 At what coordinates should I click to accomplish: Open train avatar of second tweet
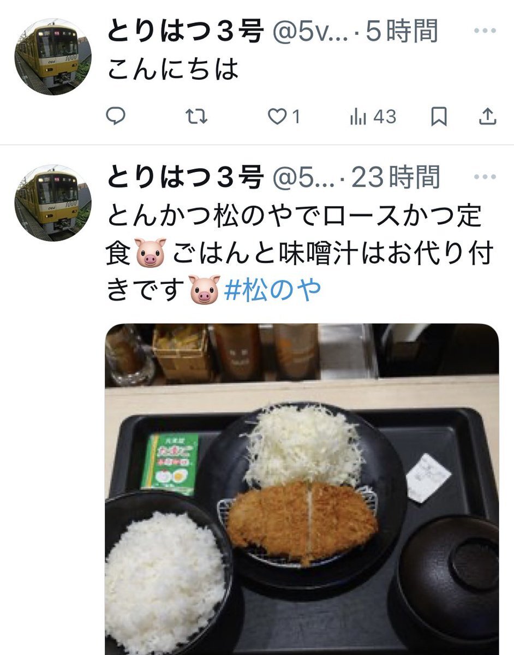53,203
